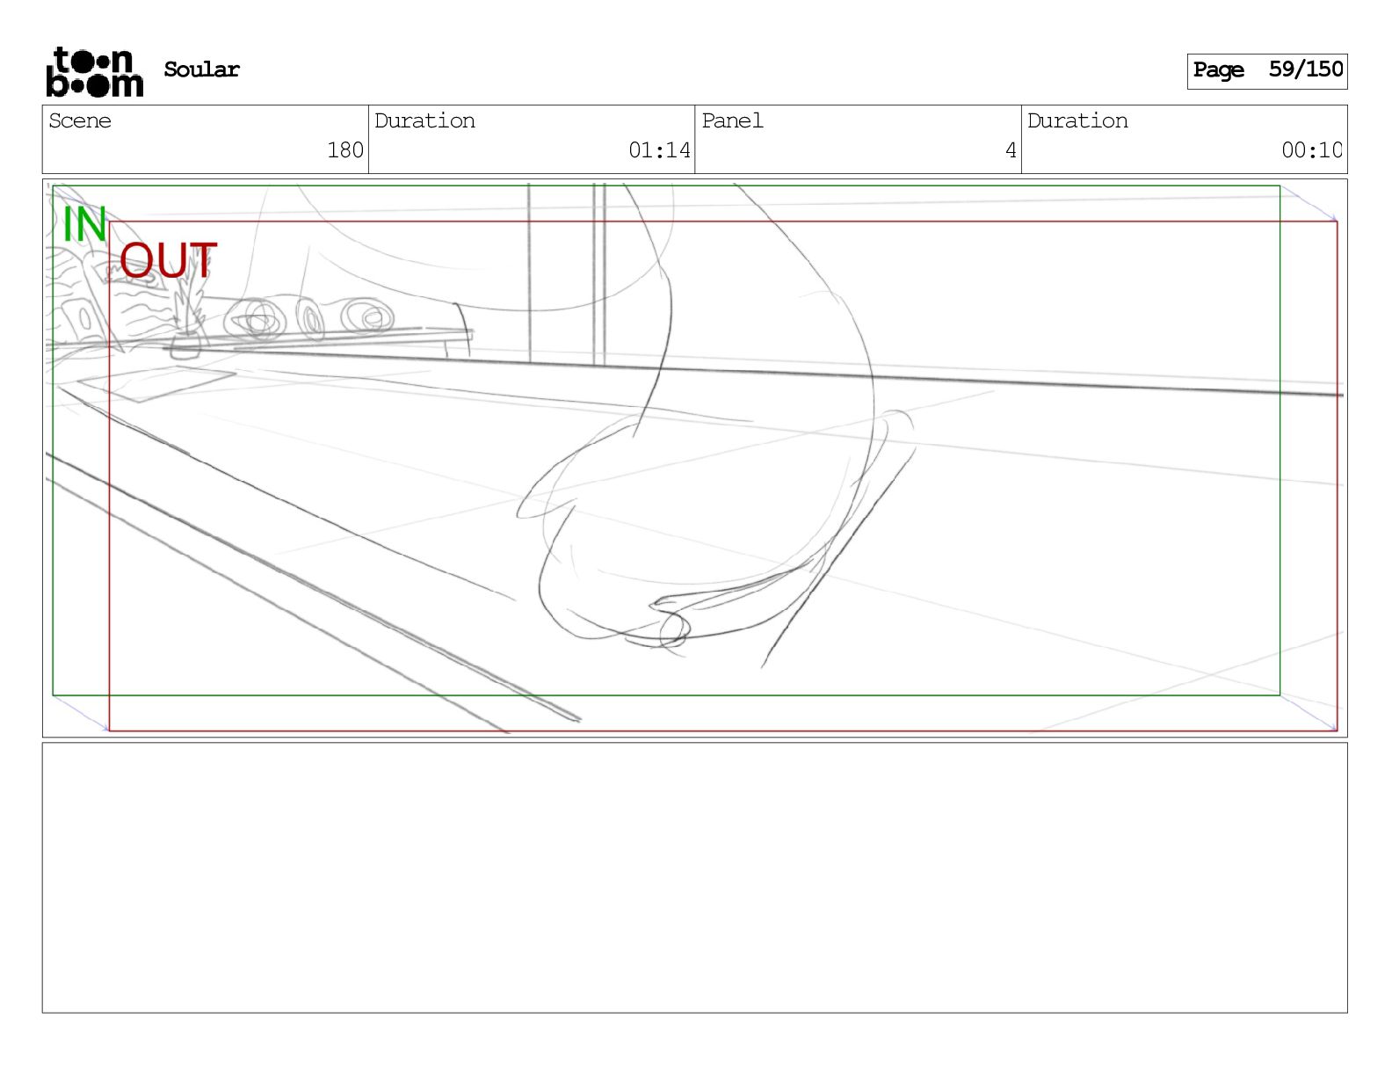Click the red 'OUT' camera frame label

coord(168,261)
